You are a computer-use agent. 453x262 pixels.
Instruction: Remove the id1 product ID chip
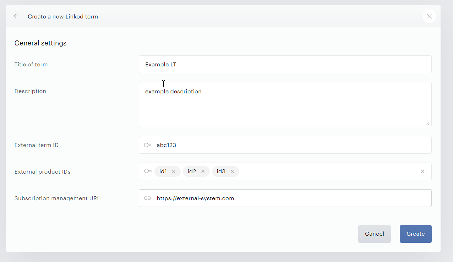(173, 171)
